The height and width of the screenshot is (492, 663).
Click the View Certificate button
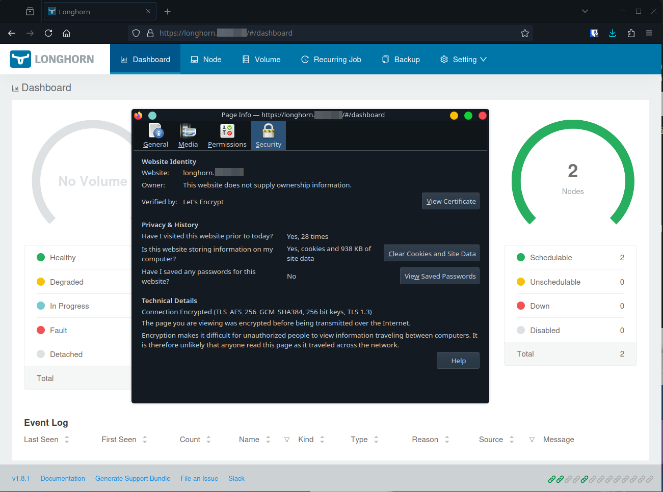tap(450, 201)
